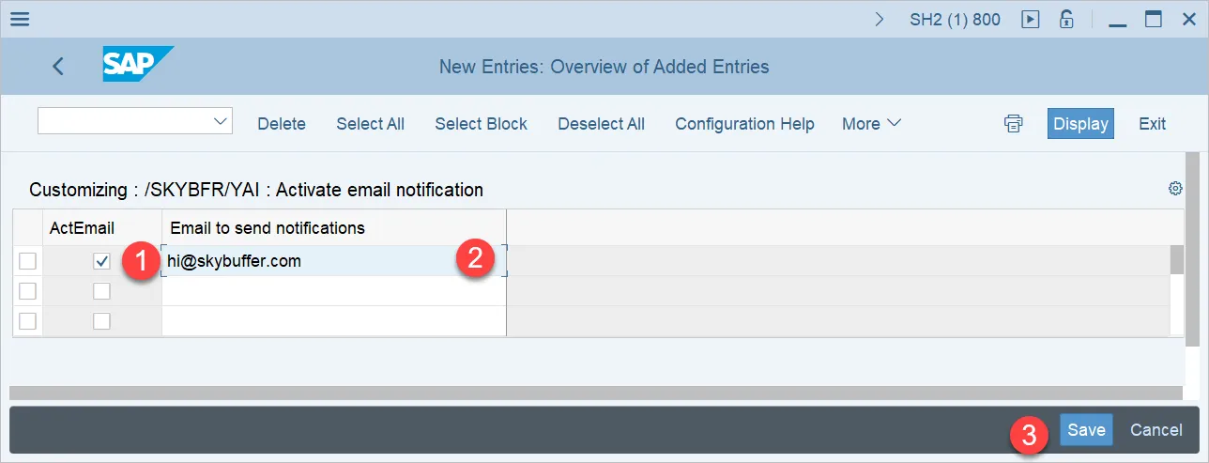Toggle ActEmail checkbox in second row
Viewport: 1209px width, 463px height.
pyautogui.click(x=101, y=291)
